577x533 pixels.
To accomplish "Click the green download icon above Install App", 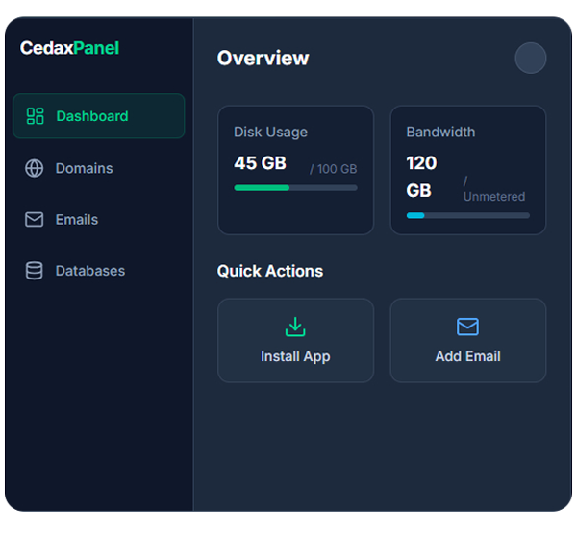I will coord(295,327).
